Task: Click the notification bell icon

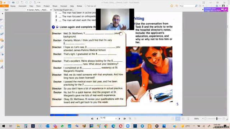Action: pos(217,6)
